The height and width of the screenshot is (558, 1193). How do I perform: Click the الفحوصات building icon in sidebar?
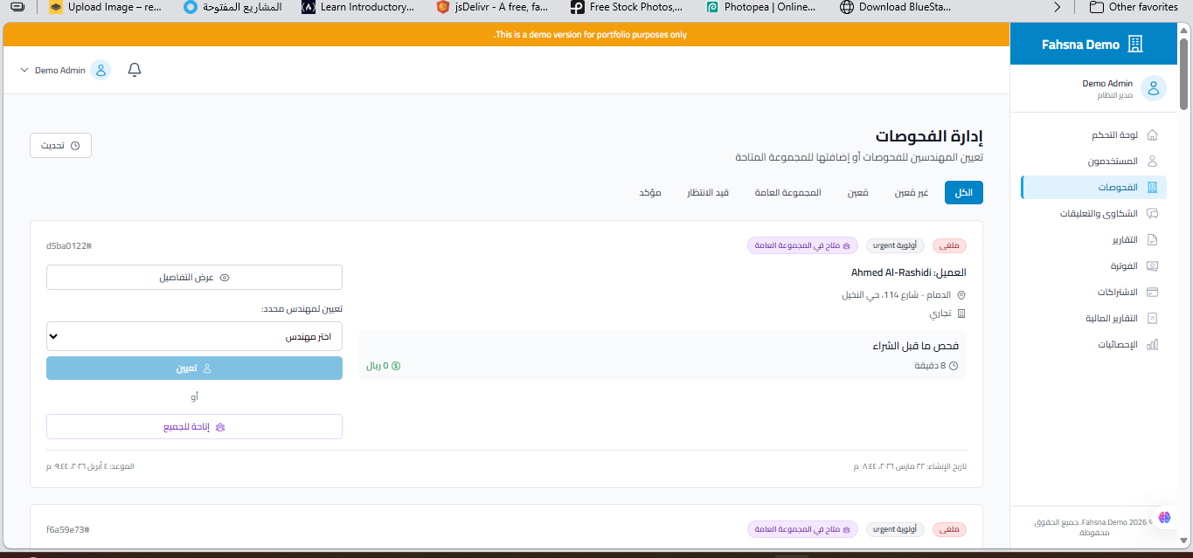click(x=1152, y=188)
